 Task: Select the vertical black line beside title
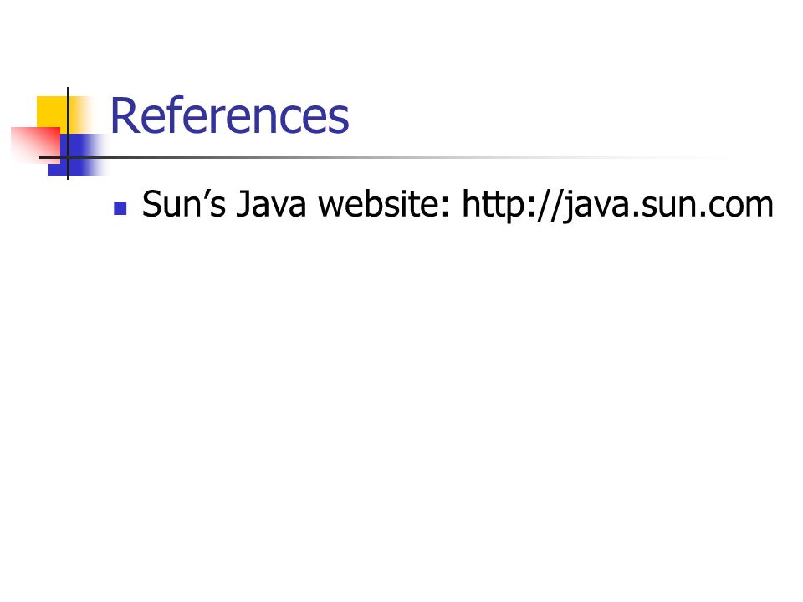point(68,133)
